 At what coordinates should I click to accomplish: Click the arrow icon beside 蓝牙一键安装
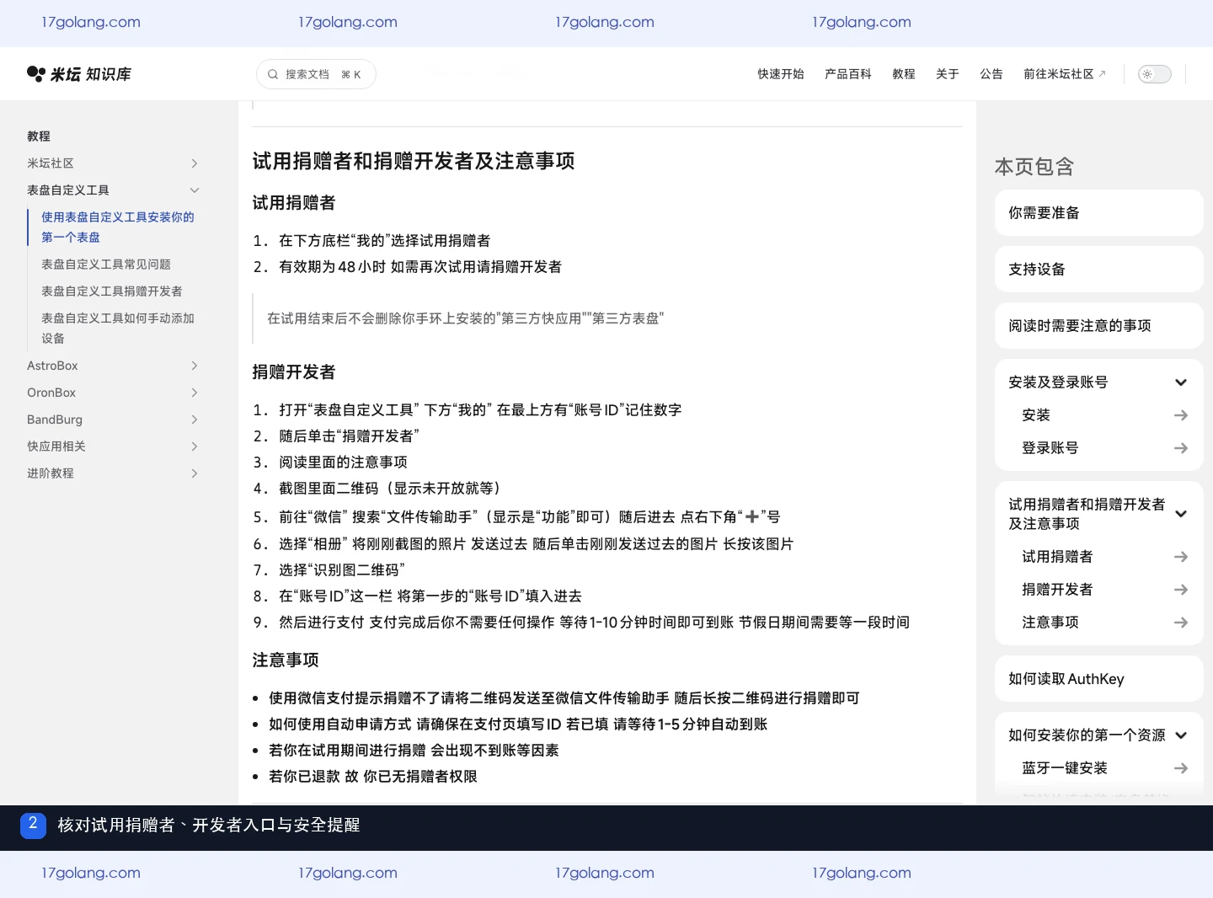click(x=1181, y=768)
